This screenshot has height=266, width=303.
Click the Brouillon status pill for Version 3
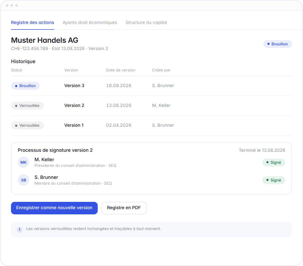25,86
